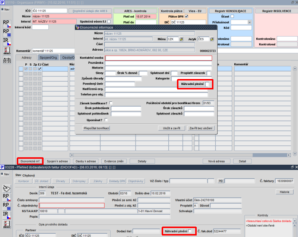
Task: Click the PID button in faktur window
Action: 221,181
